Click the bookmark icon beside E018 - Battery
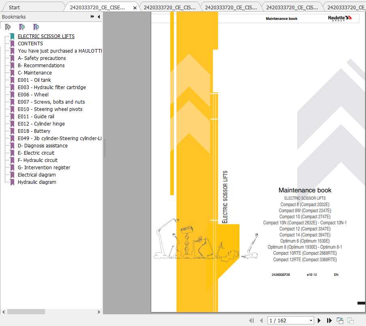 12,131
